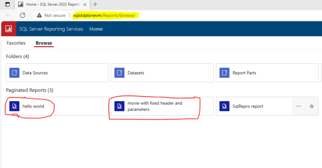Click the Not secure warning icon
This screenshot has height=168, width=322.
tap(39, 15)
